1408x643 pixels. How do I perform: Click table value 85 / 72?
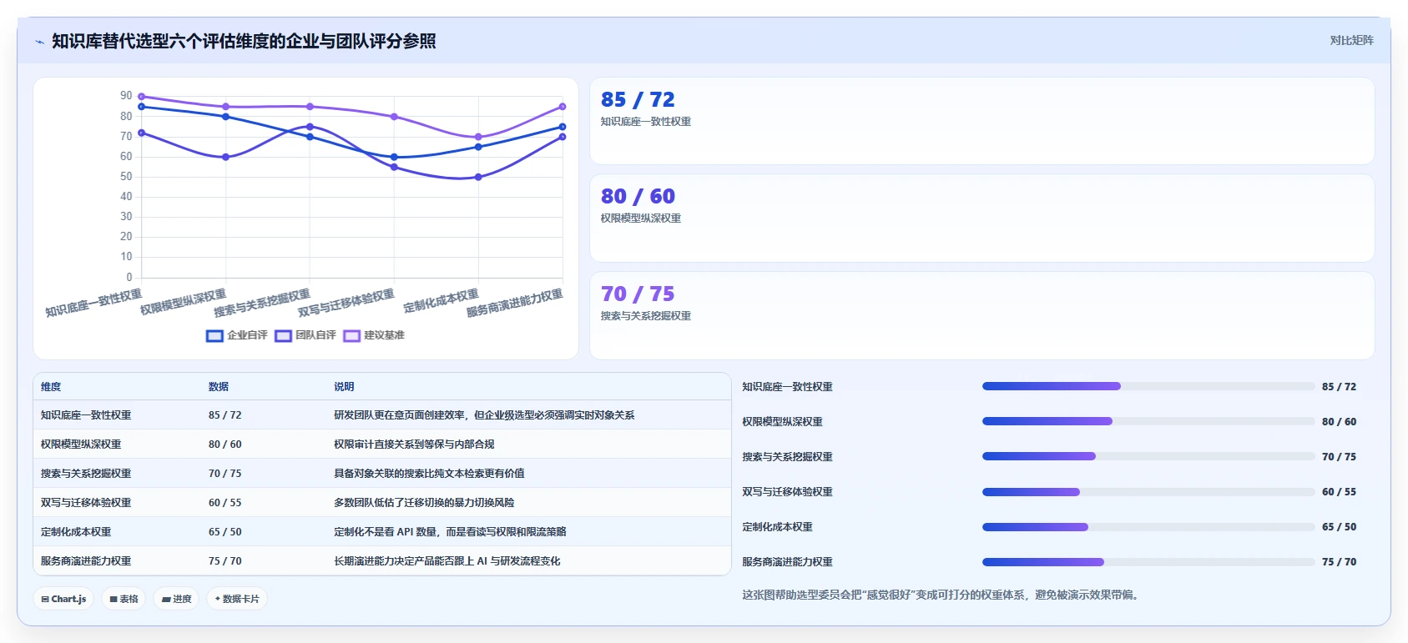[225, 414]
